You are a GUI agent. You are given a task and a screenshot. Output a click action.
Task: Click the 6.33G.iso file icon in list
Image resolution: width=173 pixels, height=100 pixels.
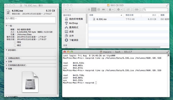[94, 19]
